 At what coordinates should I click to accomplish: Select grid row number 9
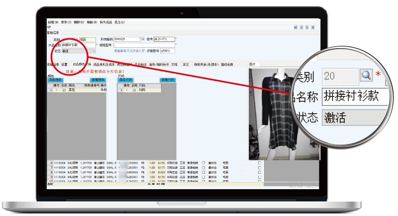(50, 177)
